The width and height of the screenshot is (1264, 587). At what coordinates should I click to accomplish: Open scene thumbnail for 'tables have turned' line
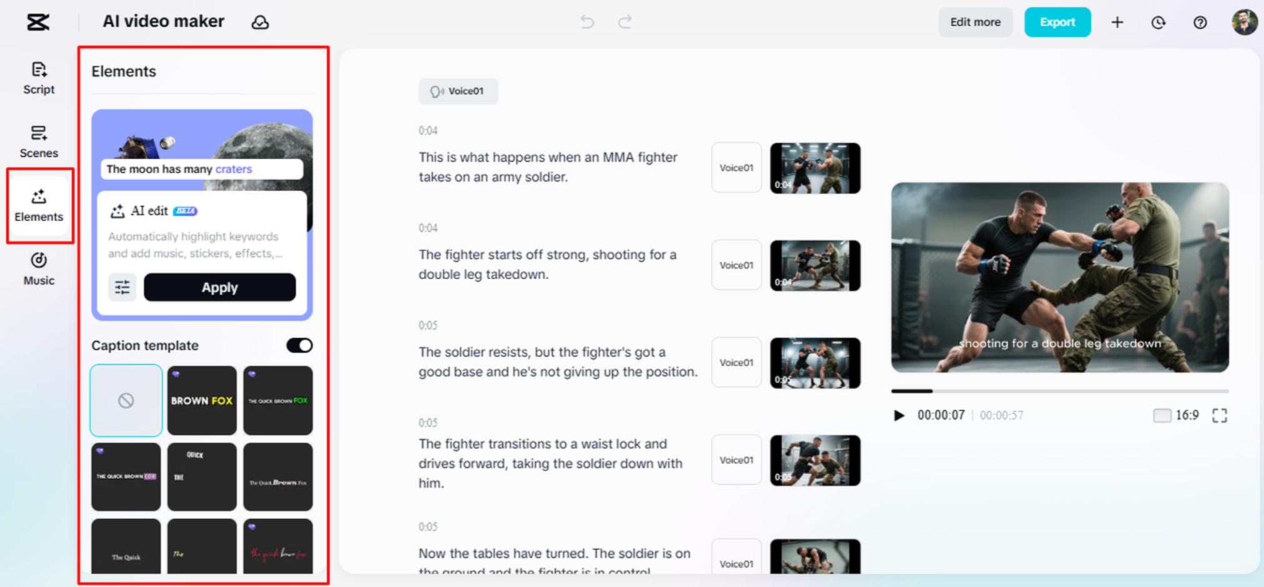coord(815,556)
